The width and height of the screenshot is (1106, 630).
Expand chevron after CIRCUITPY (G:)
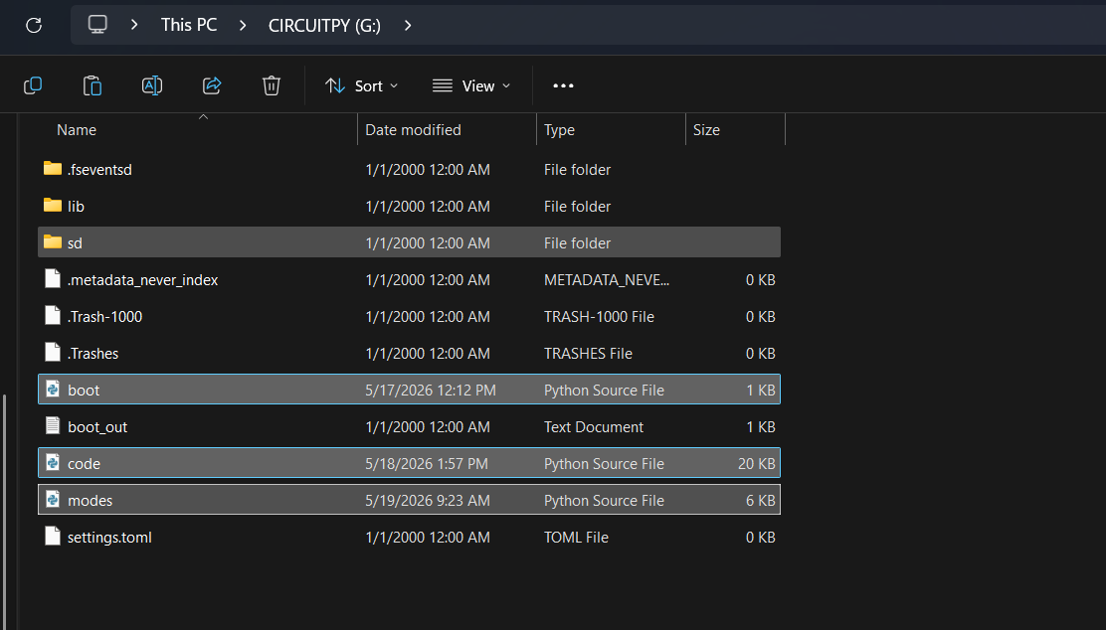(408, 26)
